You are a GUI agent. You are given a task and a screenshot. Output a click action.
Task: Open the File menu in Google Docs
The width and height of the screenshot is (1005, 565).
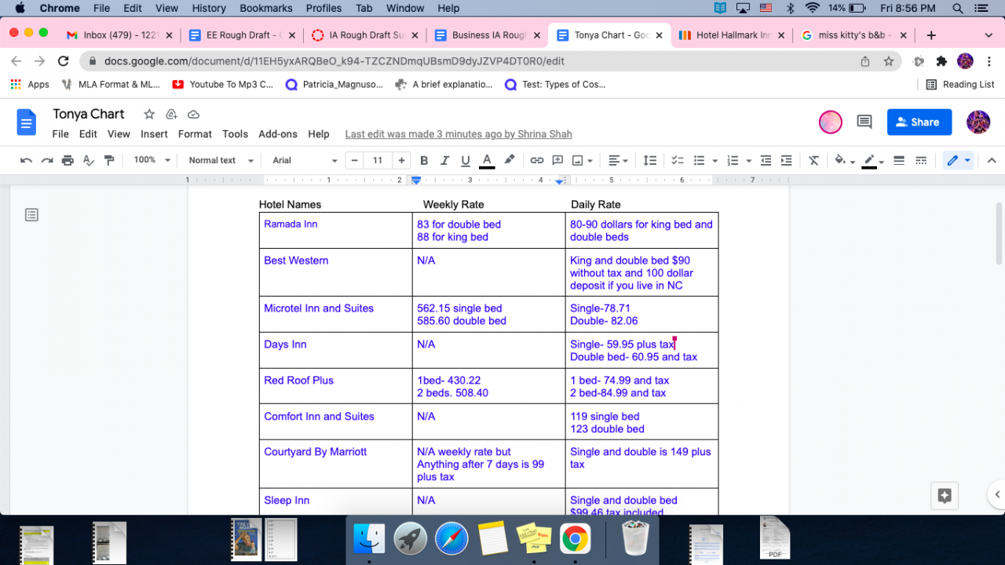60,134
